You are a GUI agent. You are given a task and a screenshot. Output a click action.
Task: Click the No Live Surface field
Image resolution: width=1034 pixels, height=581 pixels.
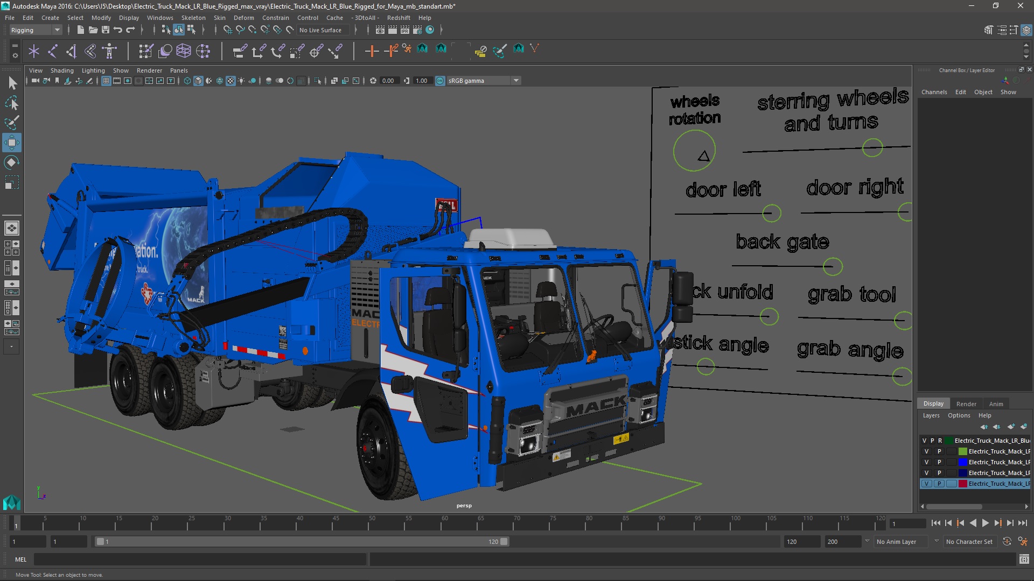[x=323, y=30]
